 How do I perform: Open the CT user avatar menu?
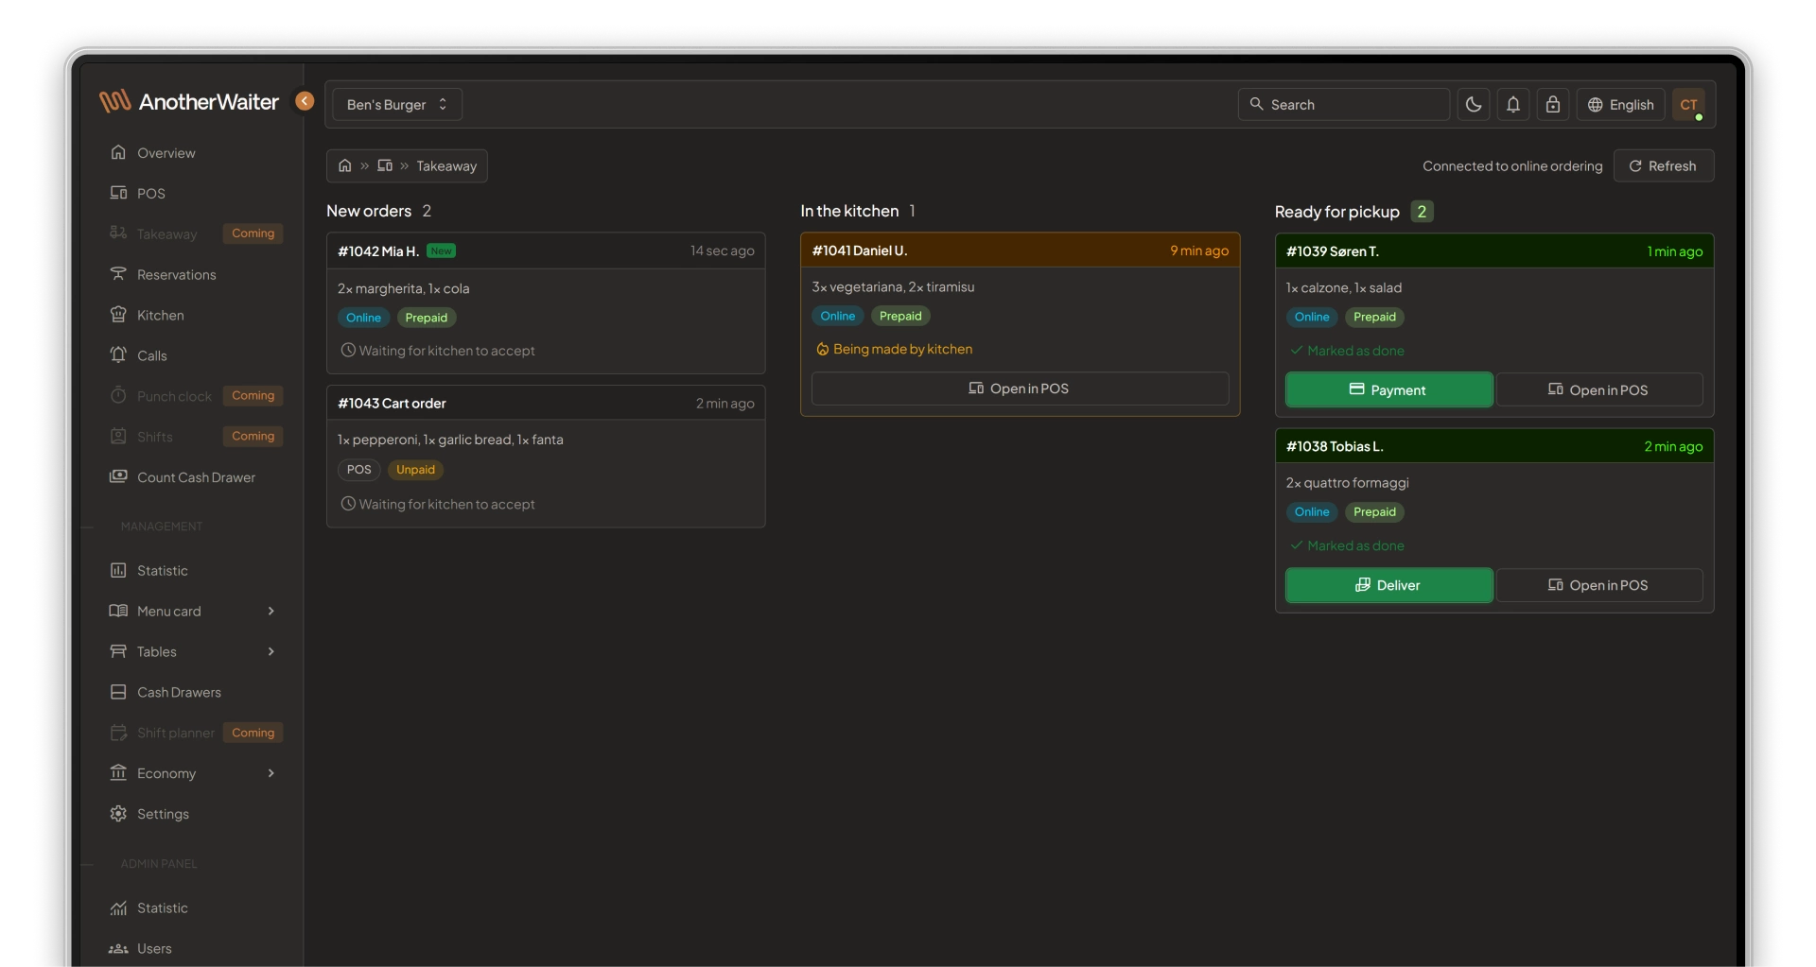pyautogui.click(x=1689, y=104)
